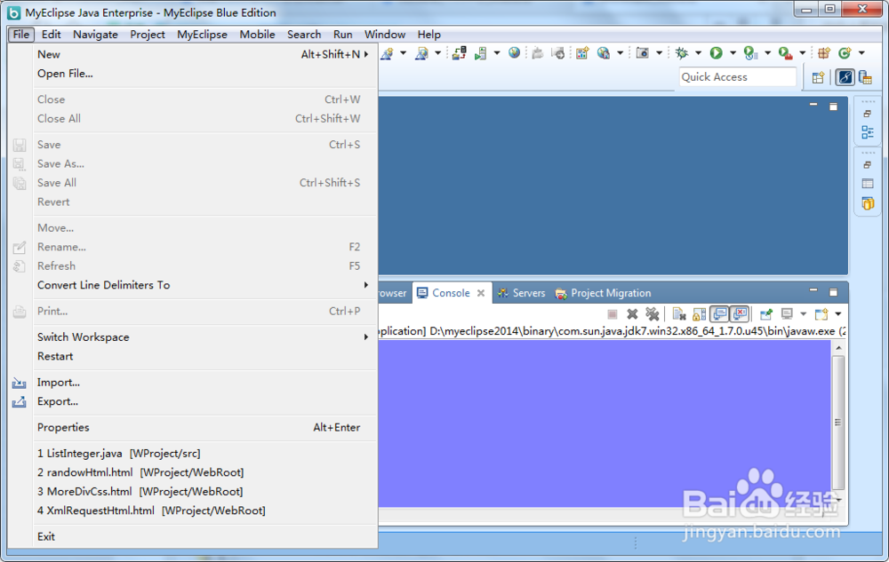Click the Remove Launch X icon in Console

point(632,313)
